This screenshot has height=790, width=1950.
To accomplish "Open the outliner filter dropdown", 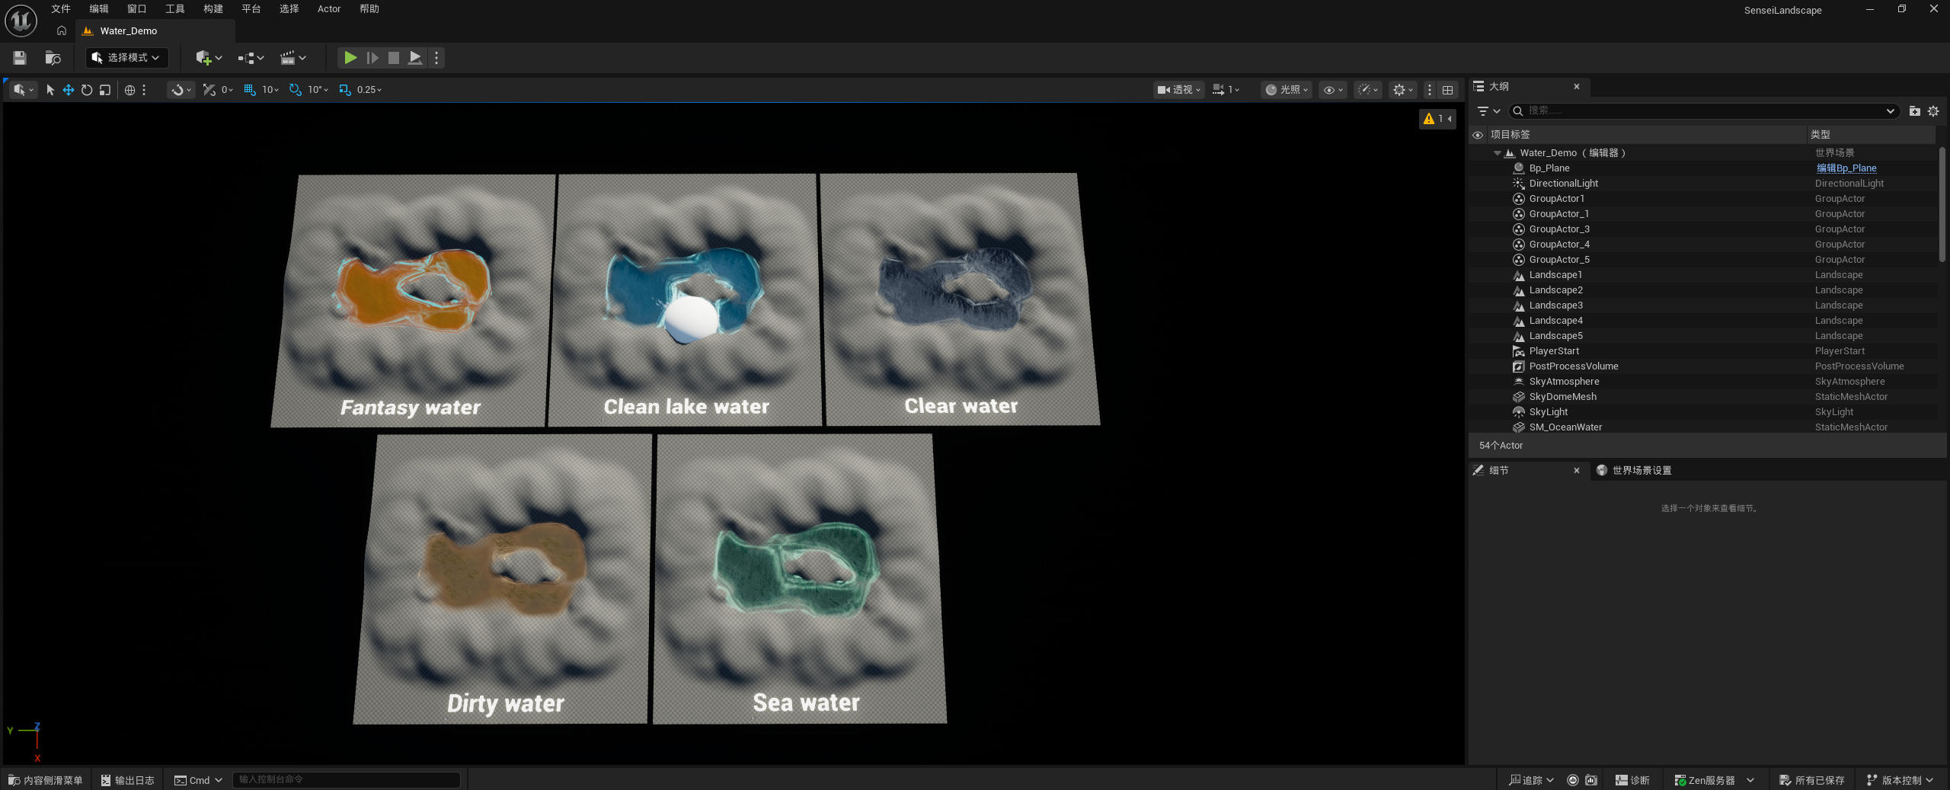I will pos(1488,111).
